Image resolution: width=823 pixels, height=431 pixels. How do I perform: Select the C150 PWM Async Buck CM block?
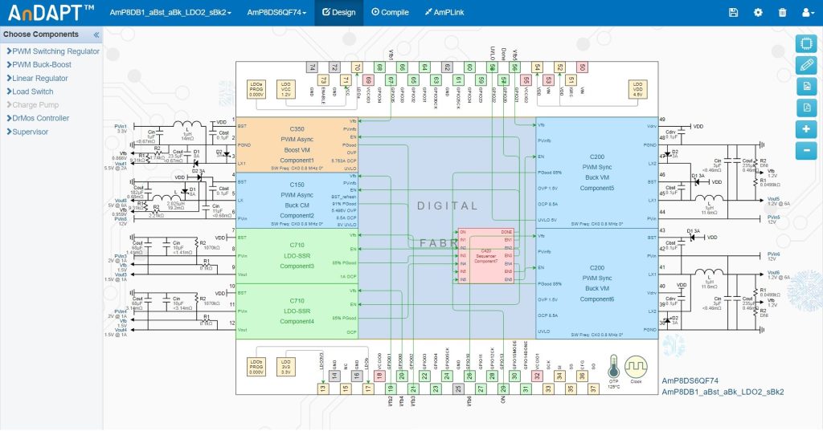(297, 201)
